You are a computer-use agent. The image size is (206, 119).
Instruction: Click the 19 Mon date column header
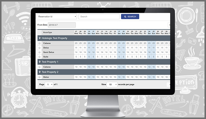tap(128, 32)
